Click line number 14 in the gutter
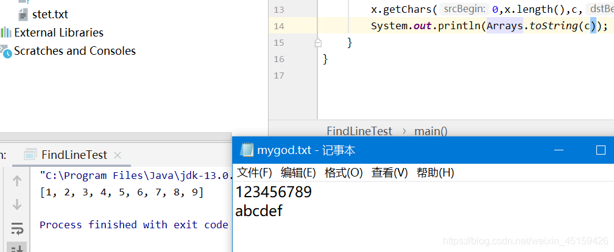This screenshot has width=614, height=252. pos(279,26)
